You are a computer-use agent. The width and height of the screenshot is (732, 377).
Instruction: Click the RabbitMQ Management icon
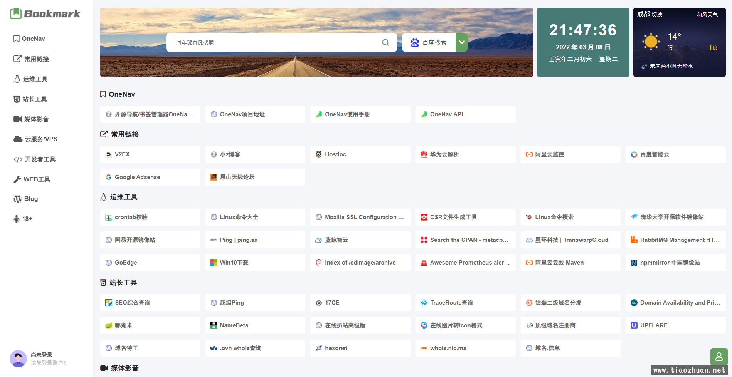point(634,240)
